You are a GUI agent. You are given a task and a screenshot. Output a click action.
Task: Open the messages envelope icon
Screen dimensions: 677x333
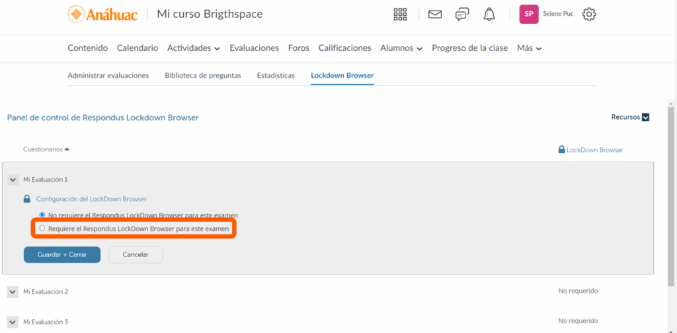434,14
